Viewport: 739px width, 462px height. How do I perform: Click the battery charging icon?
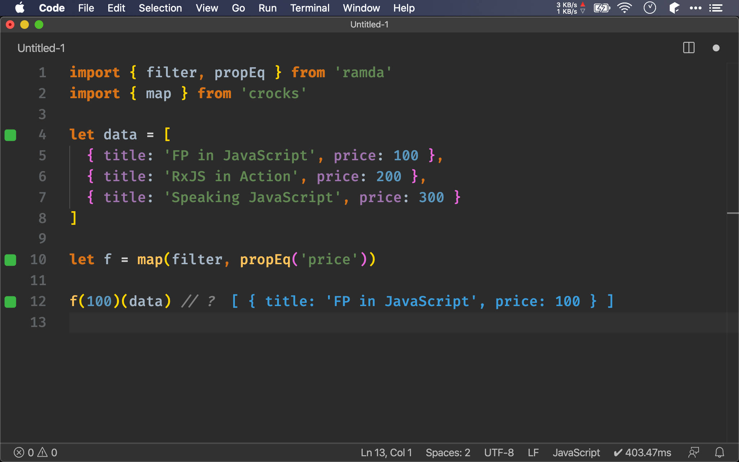point(602,8)
